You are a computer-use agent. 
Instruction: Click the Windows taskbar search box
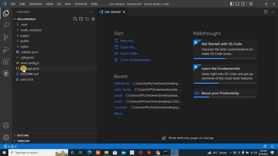coord(38,153)
